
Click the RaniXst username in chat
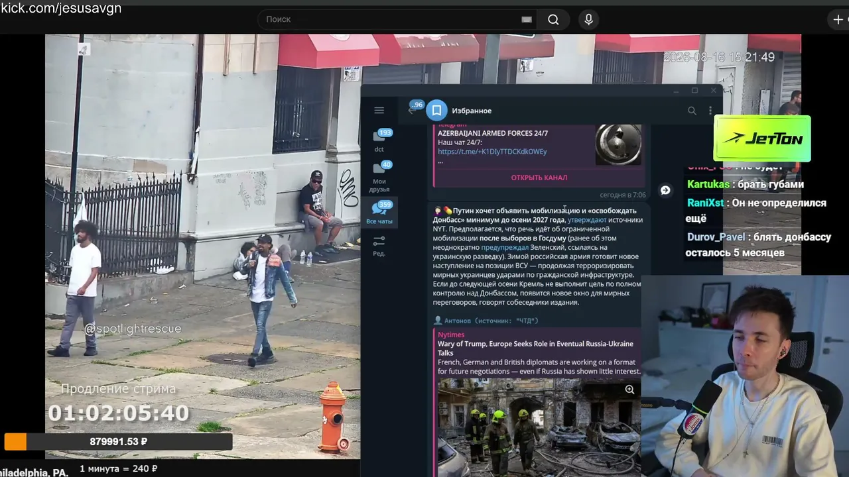706,203
